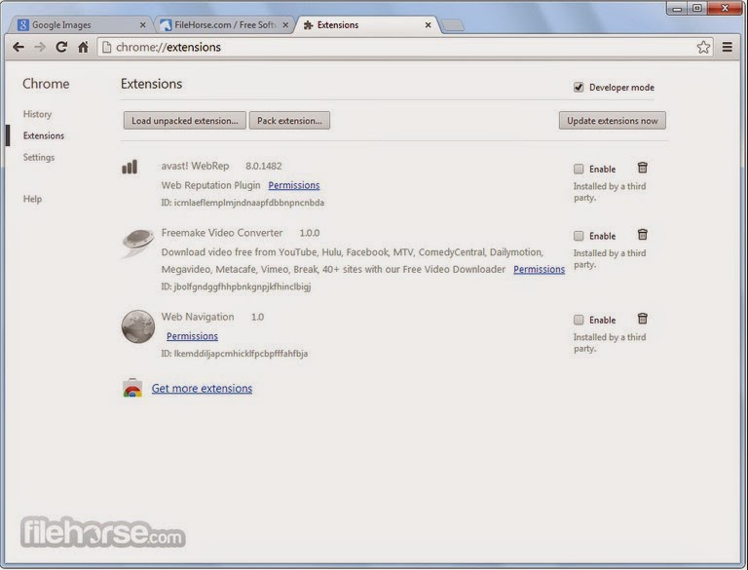The image size is (748, 570).
Task: Open Settings in the sidebar
Action: pyautogui.click(x=39, y=157)
